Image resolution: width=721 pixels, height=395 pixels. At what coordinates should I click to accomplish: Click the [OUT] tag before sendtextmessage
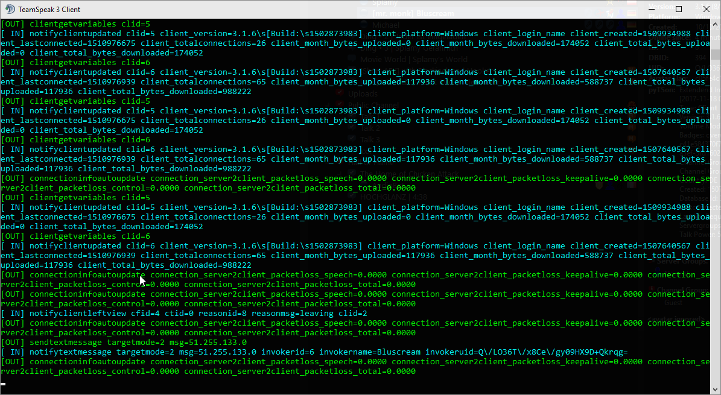13,343
